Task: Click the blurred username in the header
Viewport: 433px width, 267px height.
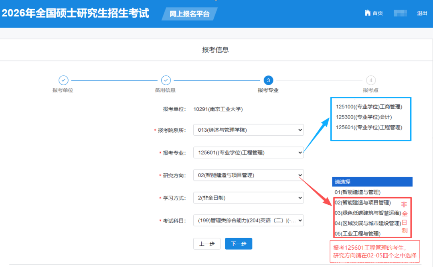Action: pos(400,13)
